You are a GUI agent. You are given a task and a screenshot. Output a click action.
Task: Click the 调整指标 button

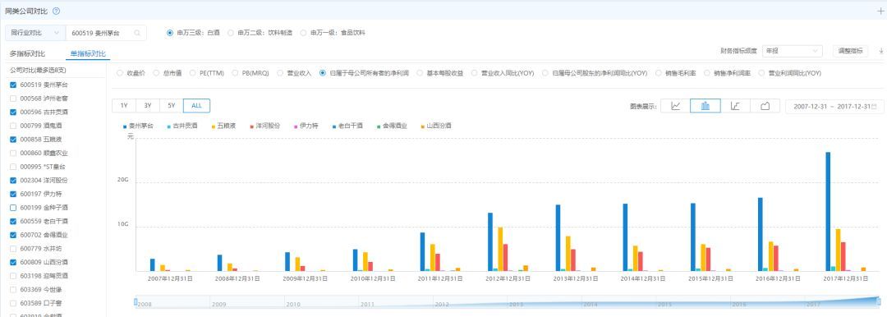[x=851, y=51]
